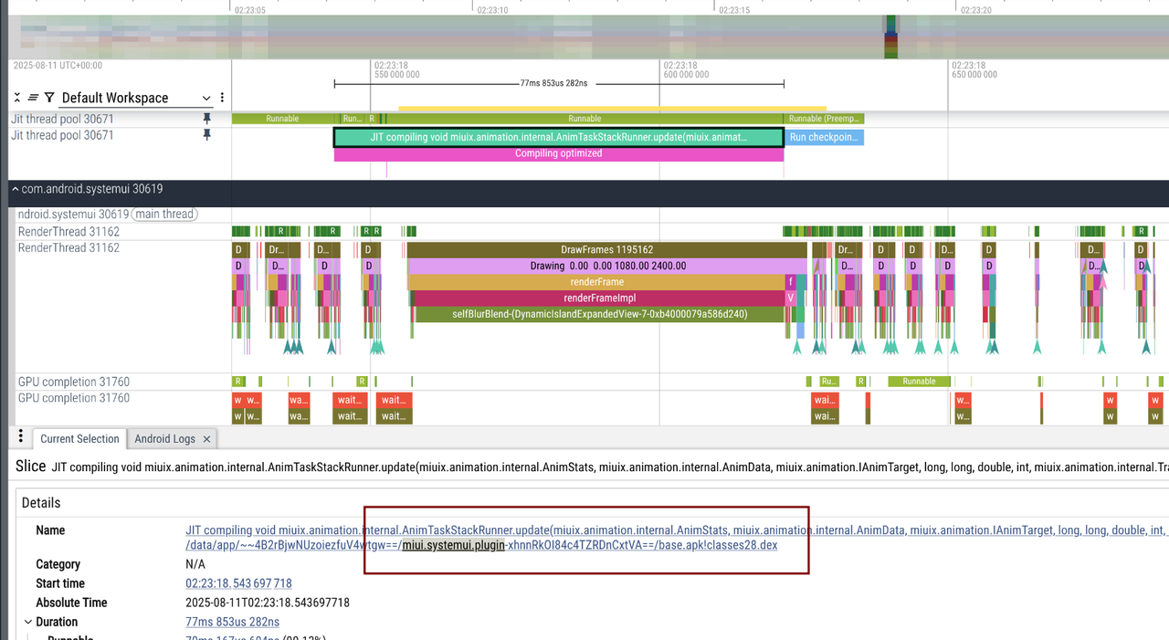The width and height of the screenshot is (1169, 640).
Task: Open the bottom panel three-dot menu
Action: point(20,437)
